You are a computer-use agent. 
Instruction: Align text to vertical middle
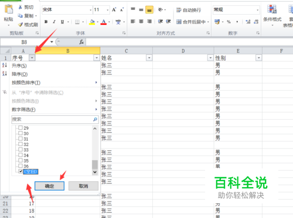click(141, 9)
